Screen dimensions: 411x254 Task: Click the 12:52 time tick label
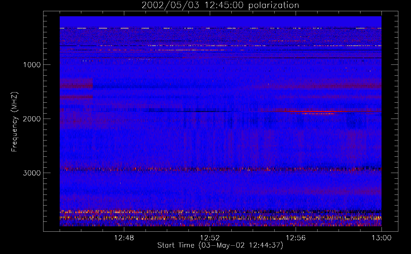click(210, 238)
